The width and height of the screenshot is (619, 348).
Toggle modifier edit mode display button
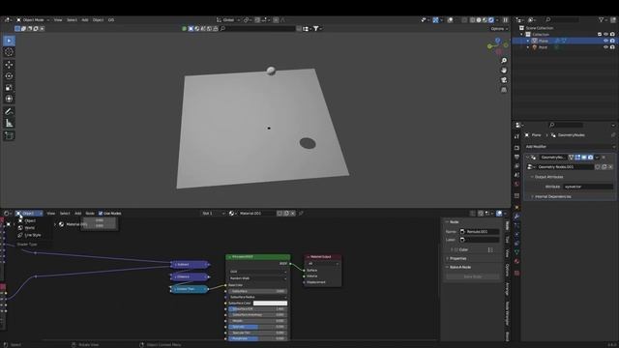coord(577,158)
